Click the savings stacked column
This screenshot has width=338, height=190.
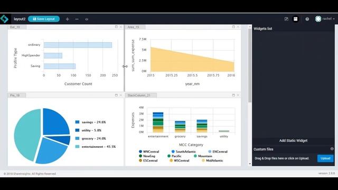[x=202, y=126]
